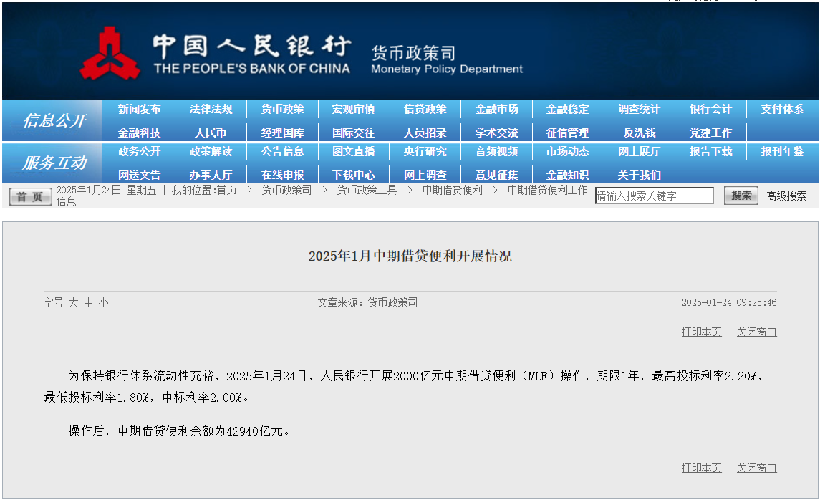Click breadcrumb 首页 after 我的位置

tap(226, 191)
